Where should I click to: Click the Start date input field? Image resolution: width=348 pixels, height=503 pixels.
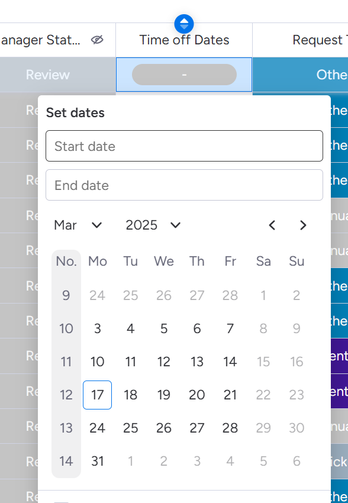(184, 146)
